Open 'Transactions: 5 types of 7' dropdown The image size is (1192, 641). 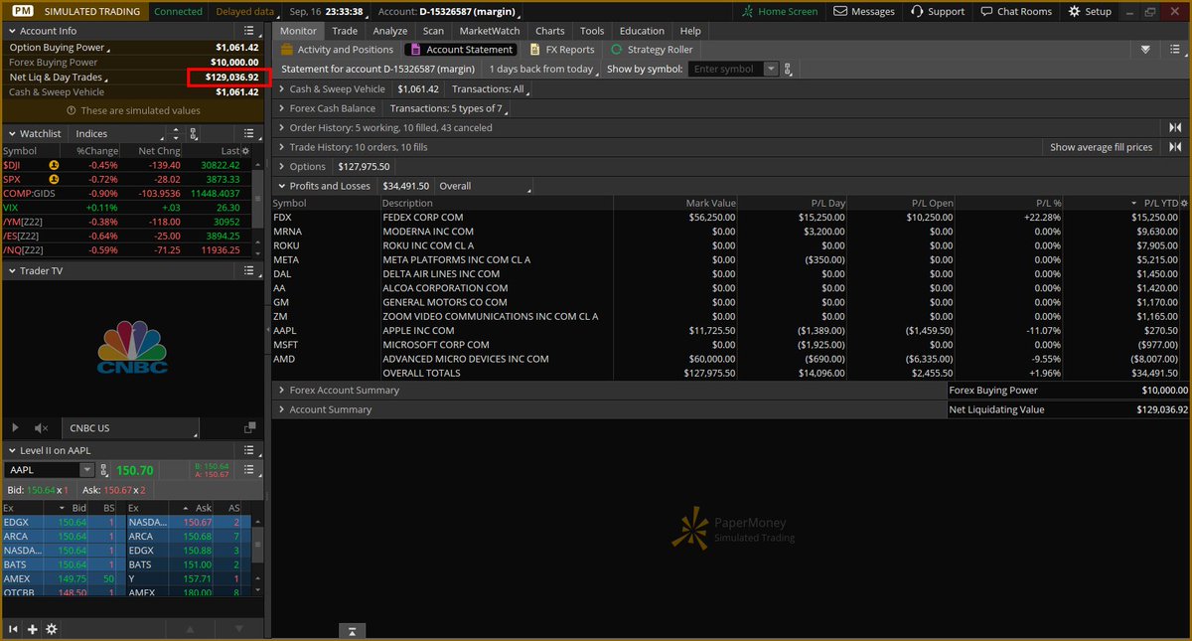(449, 108)
